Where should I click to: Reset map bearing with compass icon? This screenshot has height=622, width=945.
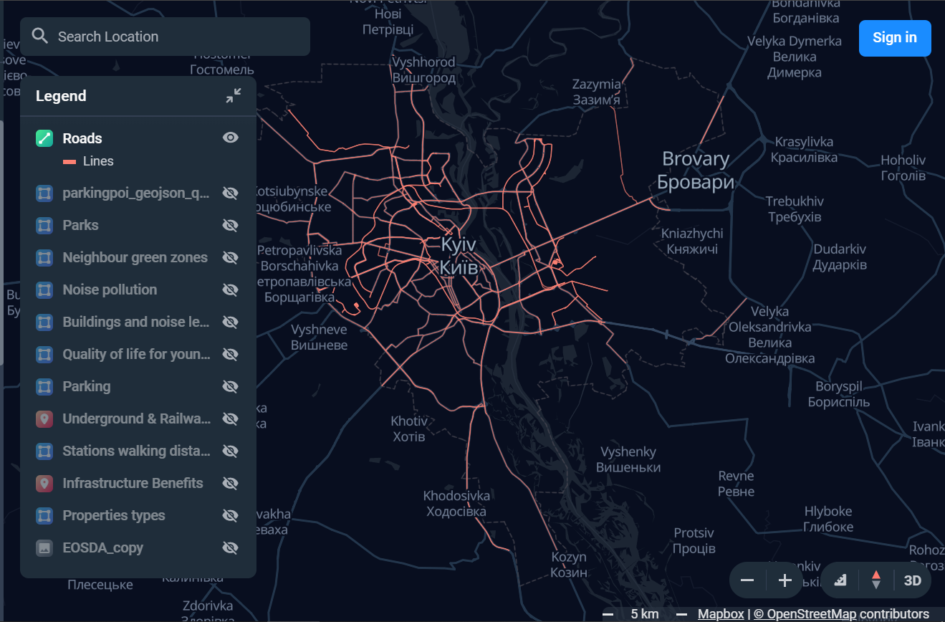tap(876, 580)
